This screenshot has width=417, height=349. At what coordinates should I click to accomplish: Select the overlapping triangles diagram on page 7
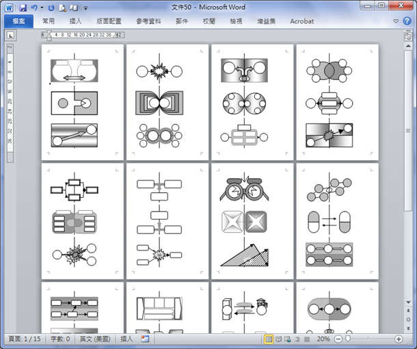pyautogui.click(x=245, y=255)
